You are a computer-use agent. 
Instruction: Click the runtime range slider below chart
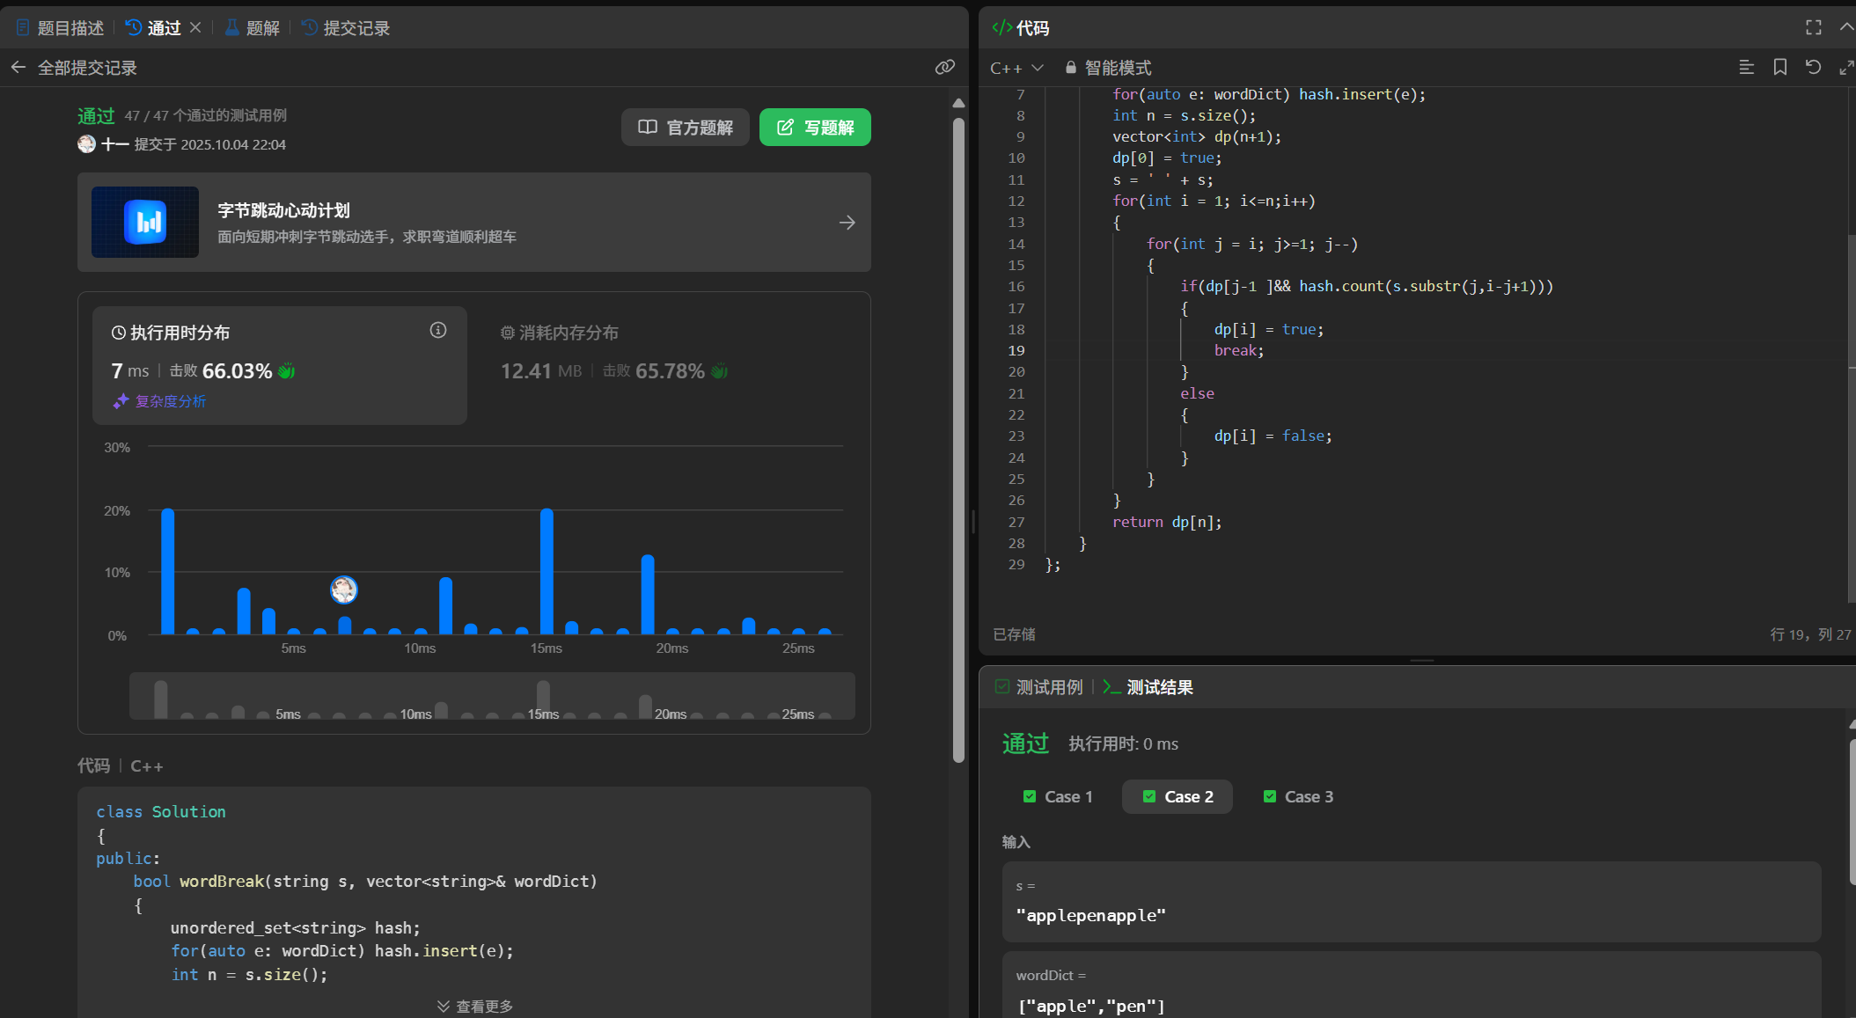[492, 697]
